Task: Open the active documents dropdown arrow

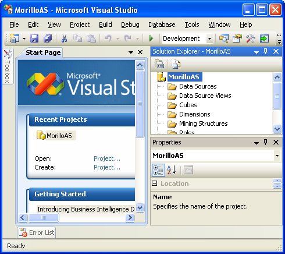Action: coord(131,52)
